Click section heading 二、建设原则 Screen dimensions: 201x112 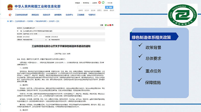(24, 85)
